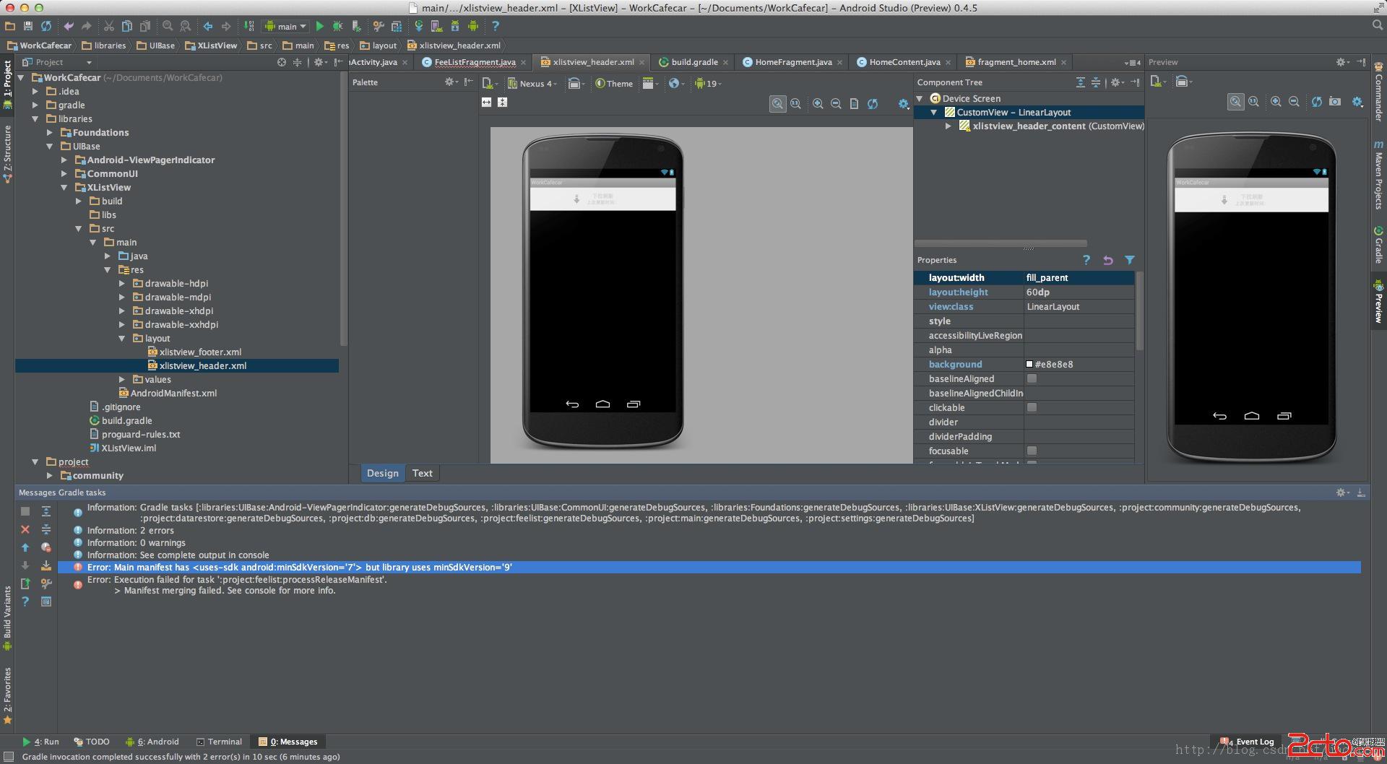Check the focusable property checkbox
The image size is (1387, 764).
[1032, 451]
